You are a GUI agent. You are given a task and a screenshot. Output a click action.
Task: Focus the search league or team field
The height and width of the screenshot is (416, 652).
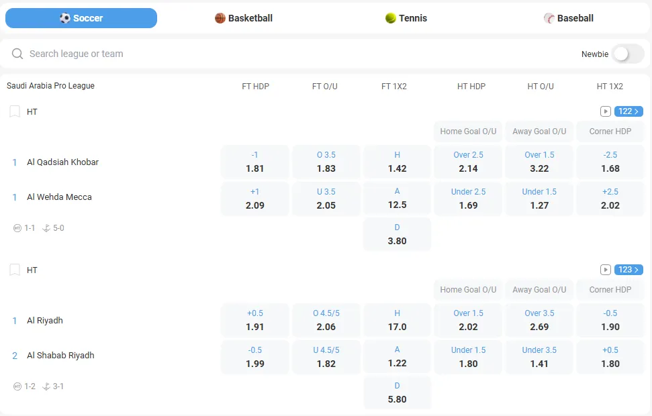tap(269, 54)
